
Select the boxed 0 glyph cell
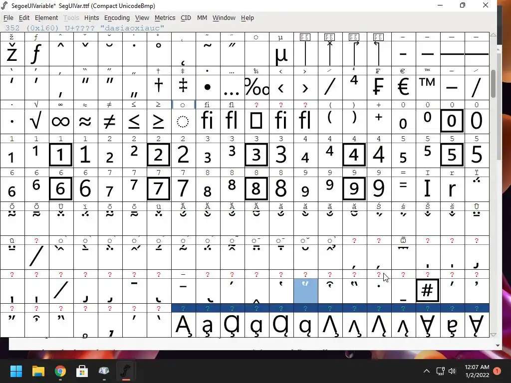[452, 121]
